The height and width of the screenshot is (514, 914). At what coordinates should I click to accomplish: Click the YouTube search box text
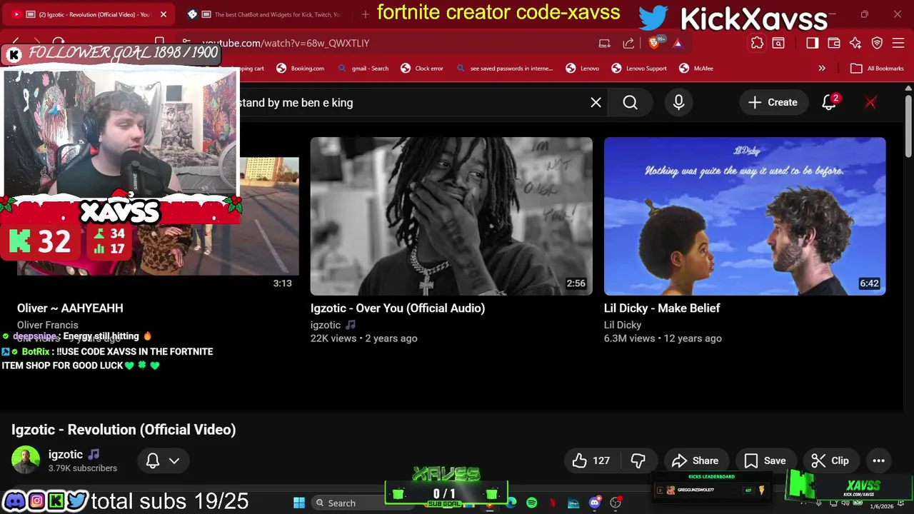click(x=296, y=103)
